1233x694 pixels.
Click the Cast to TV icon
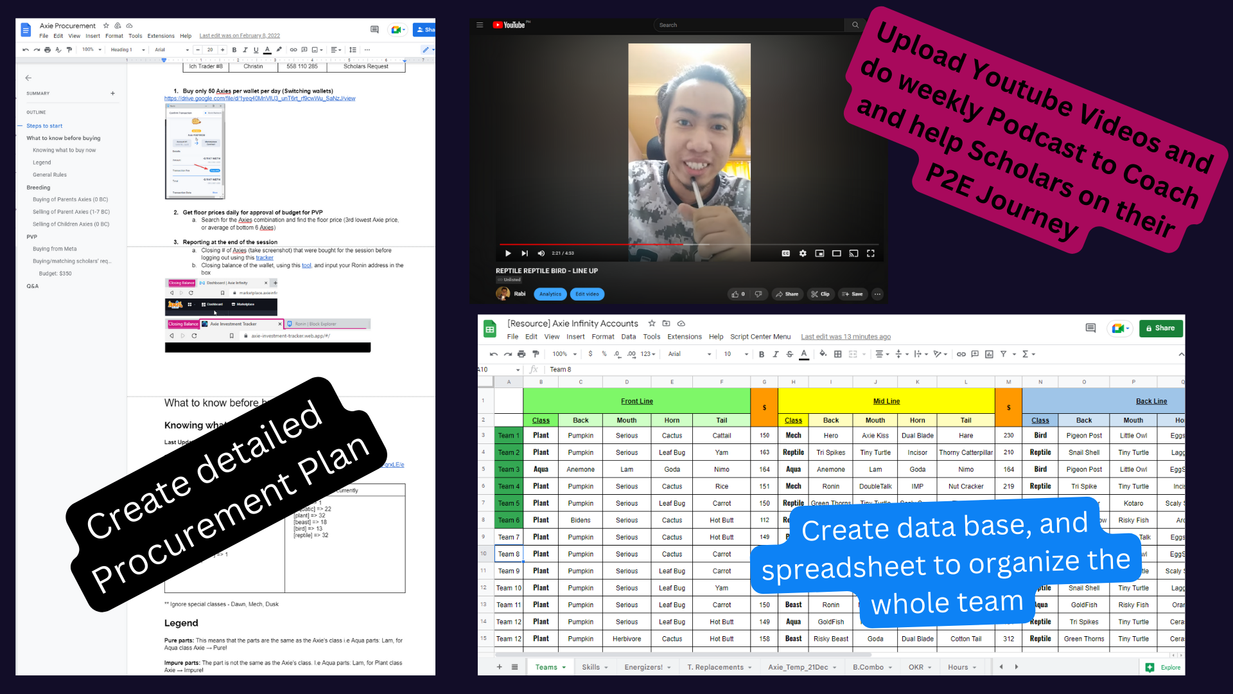click(853, 253)
